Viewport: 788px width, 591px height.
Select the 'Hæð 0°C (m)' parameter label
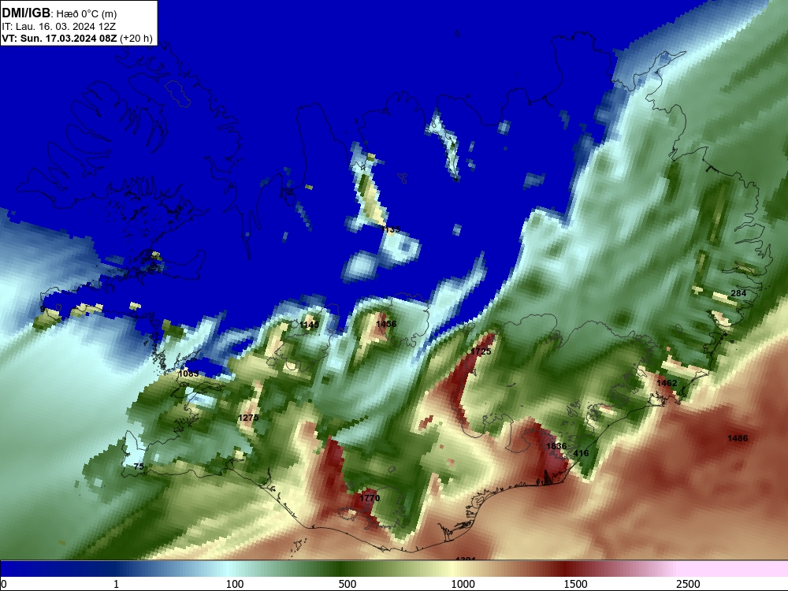87,14
